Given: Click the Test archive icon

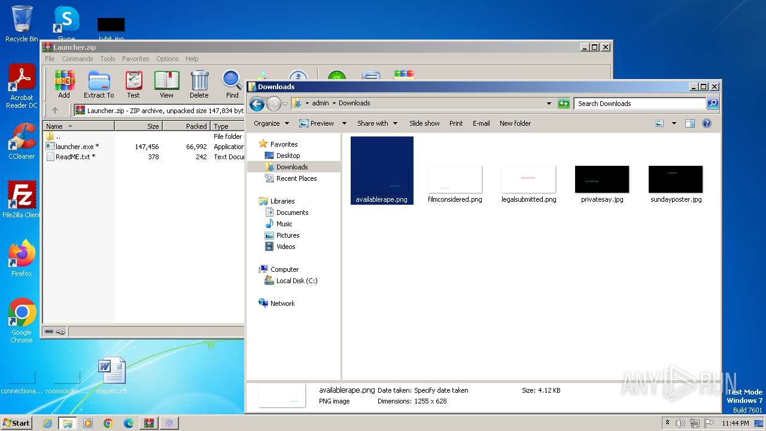Looking at the screenshot, I should tap(133, 84).
